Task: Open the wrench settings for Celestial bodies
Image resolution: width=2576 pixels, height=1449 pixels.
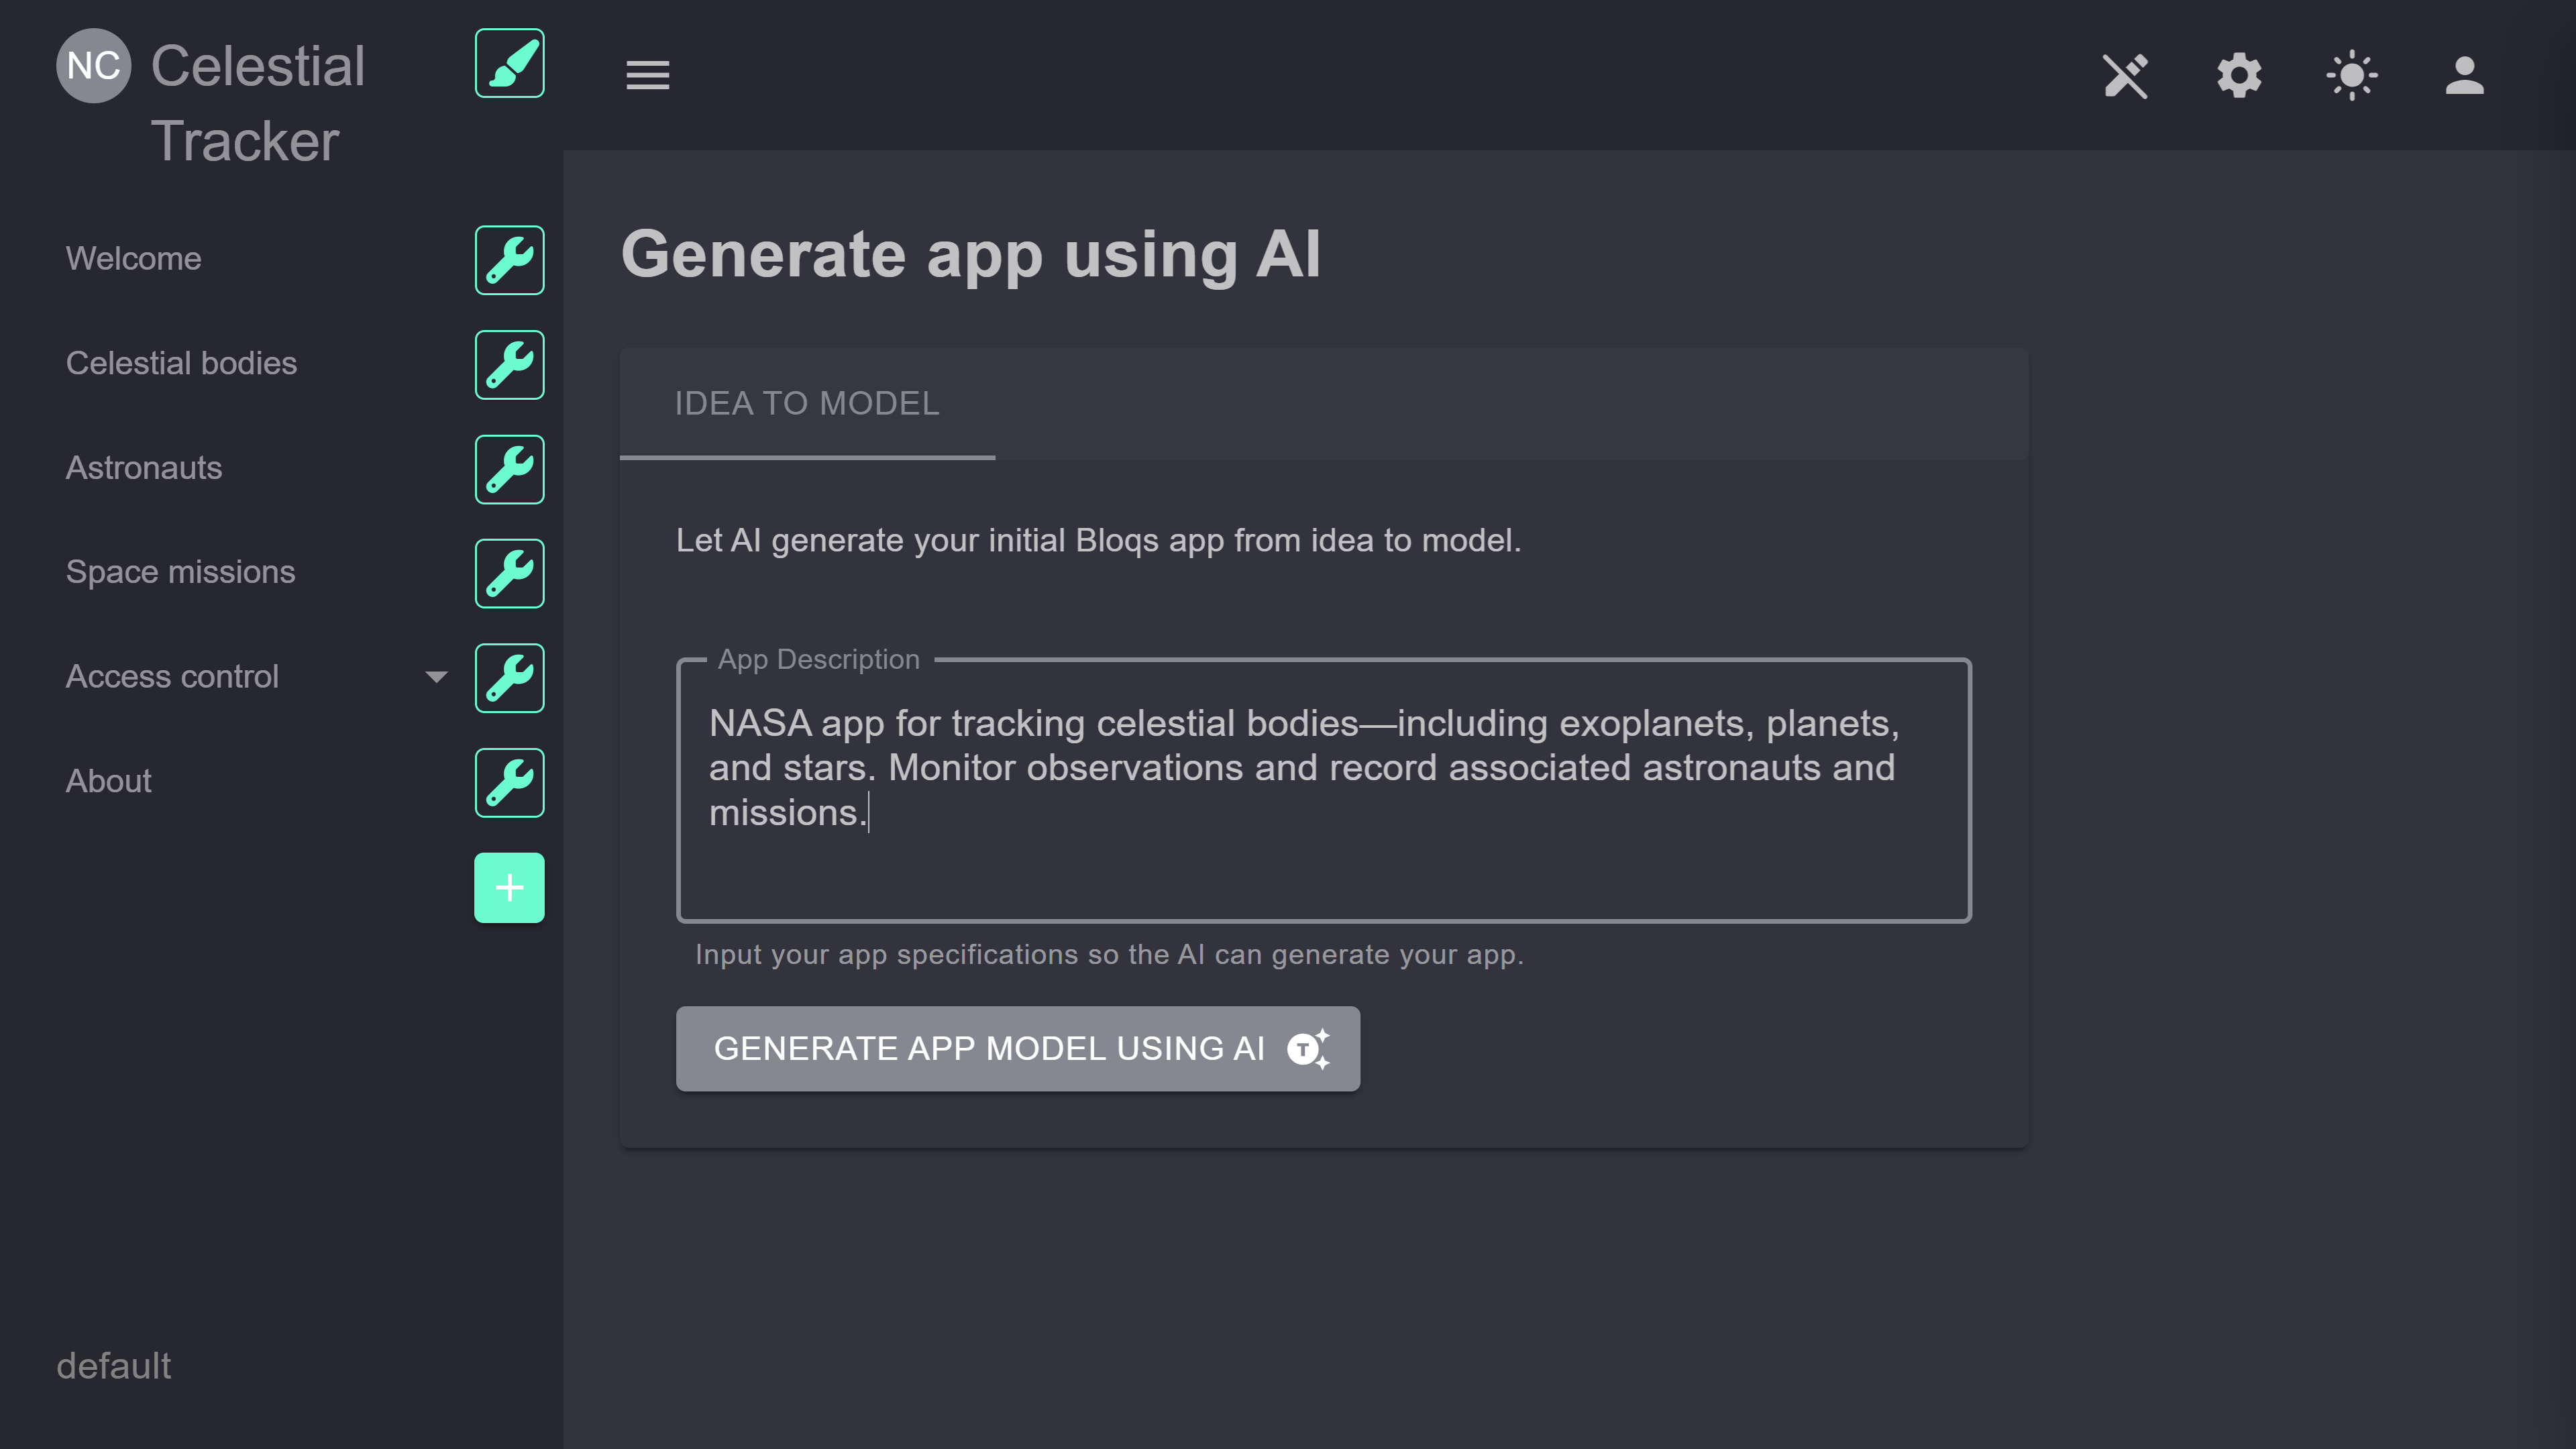Action: pyautogui.click(x=509, y=365)
